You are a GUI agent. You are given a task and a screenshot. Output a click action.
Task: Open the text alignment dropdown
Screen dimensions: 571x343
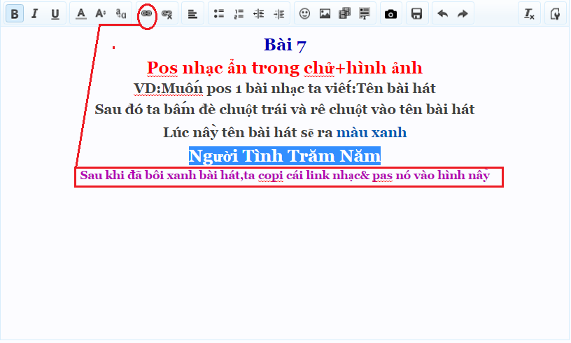pos(192,14)
